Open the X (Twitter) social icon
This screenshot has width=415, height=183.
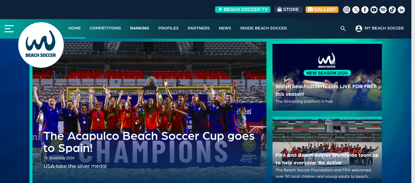coord(356,10)
